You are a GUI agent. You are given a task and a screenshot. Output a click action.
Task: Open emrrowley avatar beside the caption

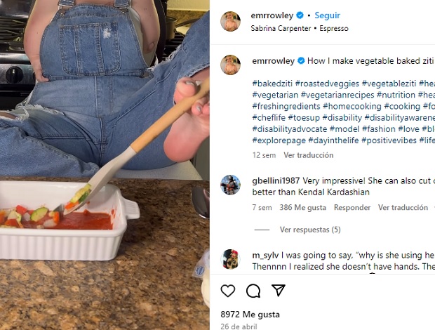point(230,65)
